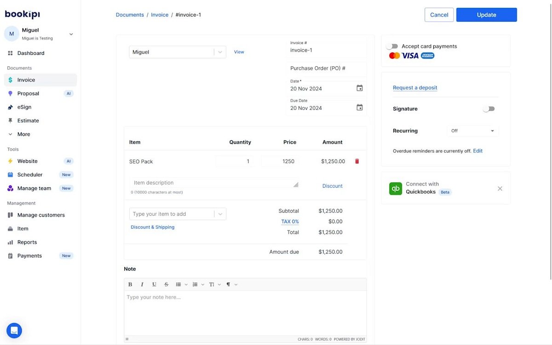Toggle bold formatting in the note editor

[130, 284]
